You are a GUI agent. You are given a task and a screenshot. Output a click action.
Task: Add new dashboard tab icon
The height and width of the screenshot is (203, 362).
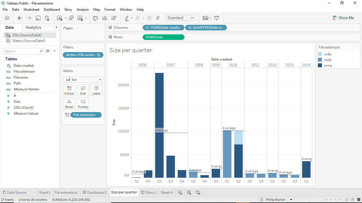[x=189, y=193]
